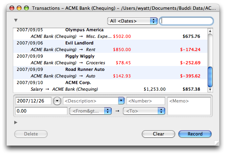Click the green zoom window button
The height and width of the screenshot is (156, 228).
click(x=26, y=8)
